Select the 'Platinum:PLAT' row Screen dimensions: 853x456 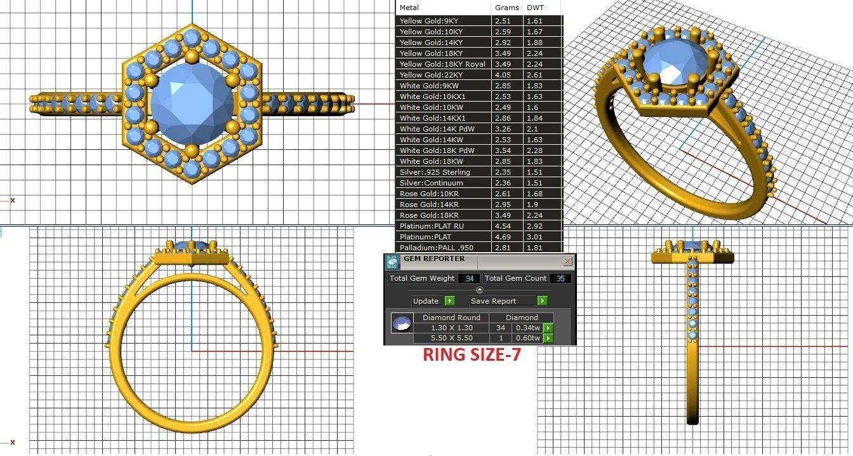479,237
